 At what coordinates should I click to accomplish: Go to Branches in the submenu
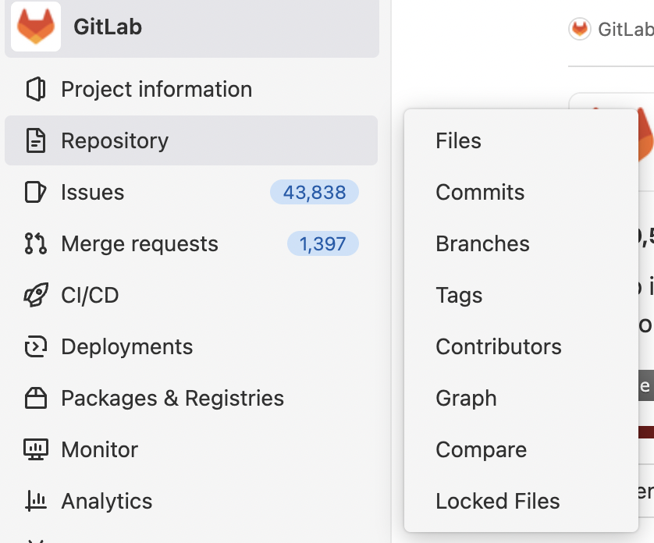point(482,243)
